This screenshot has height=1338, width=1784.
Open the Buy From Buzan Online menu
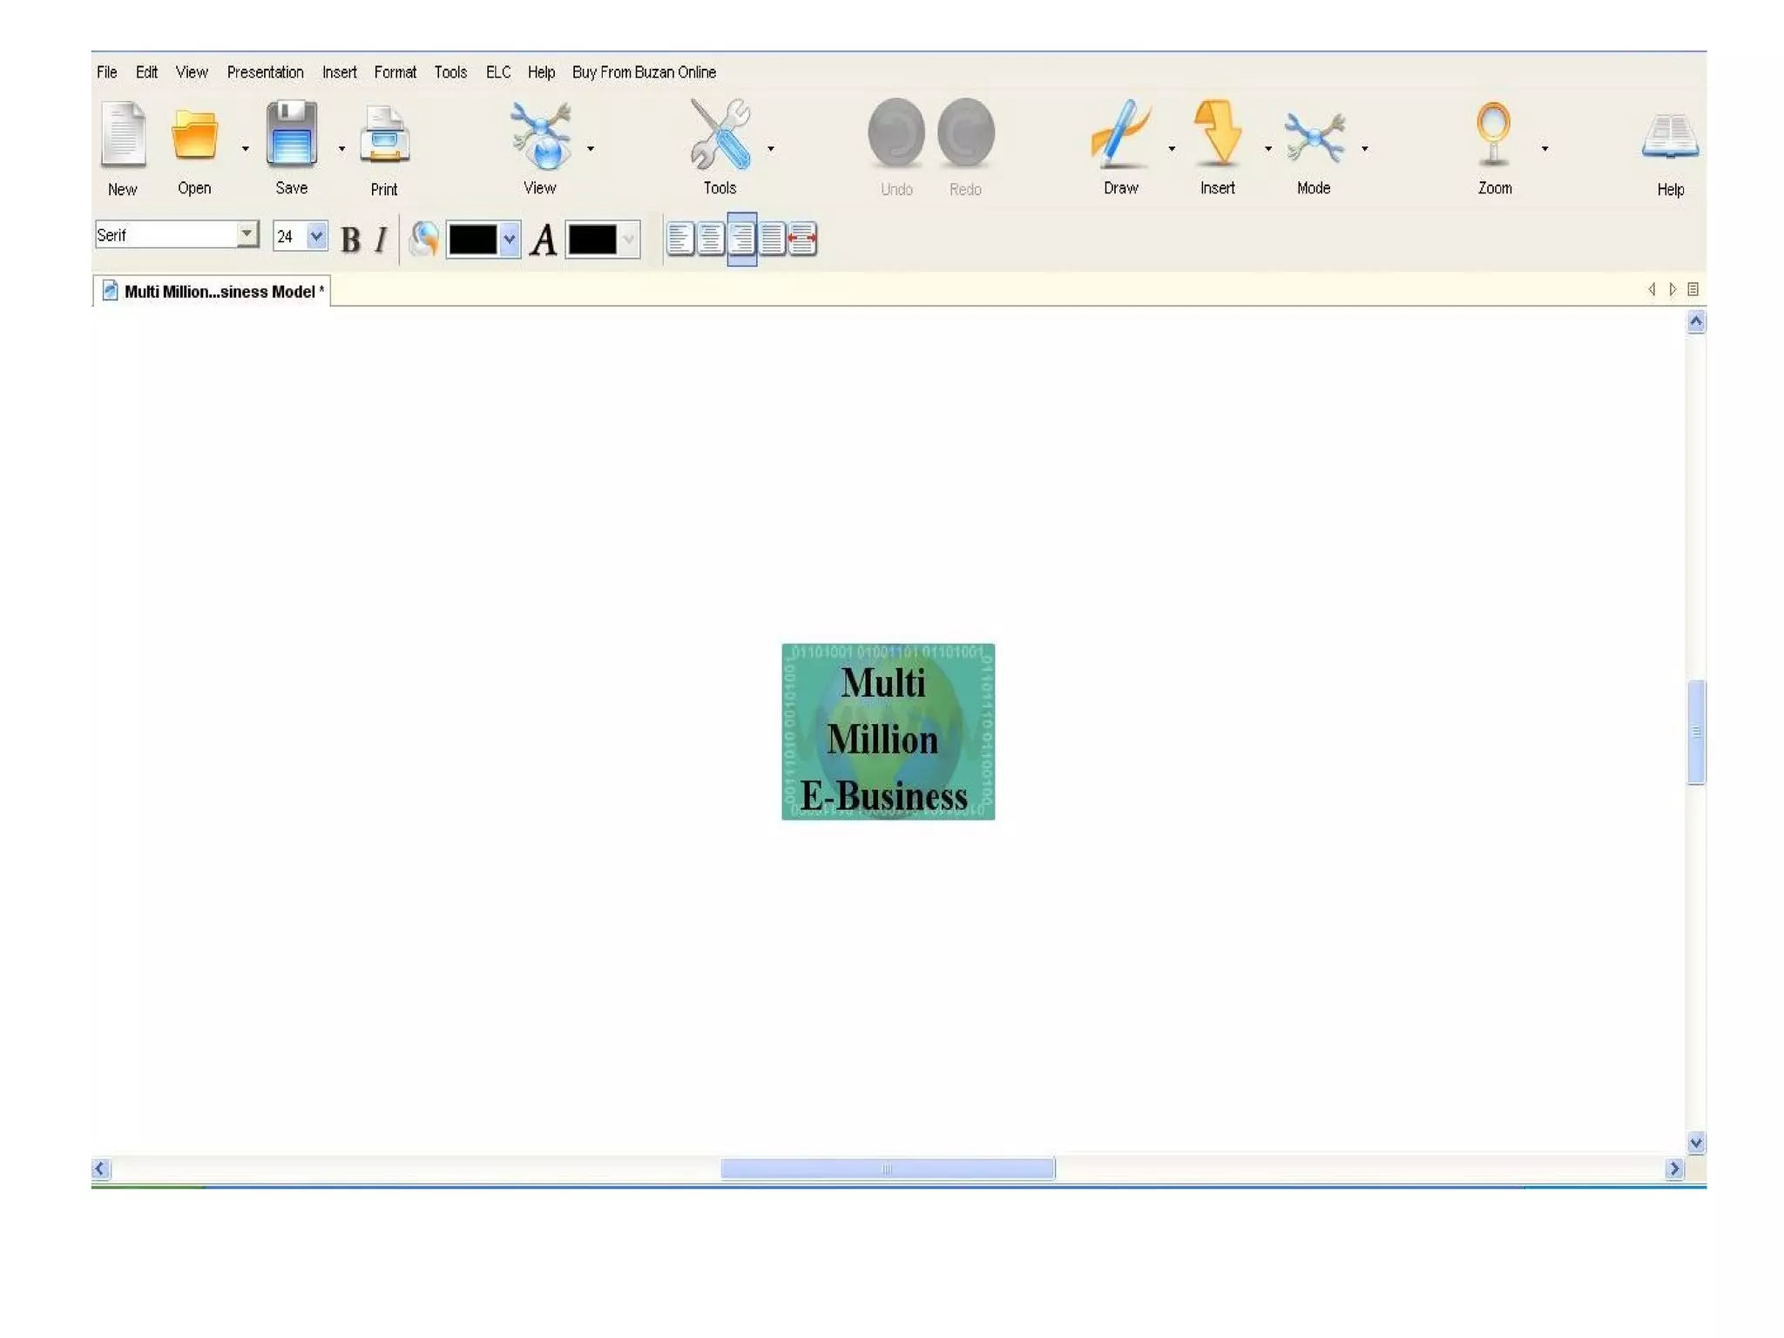pyautogui.click(x=644, y=72)
